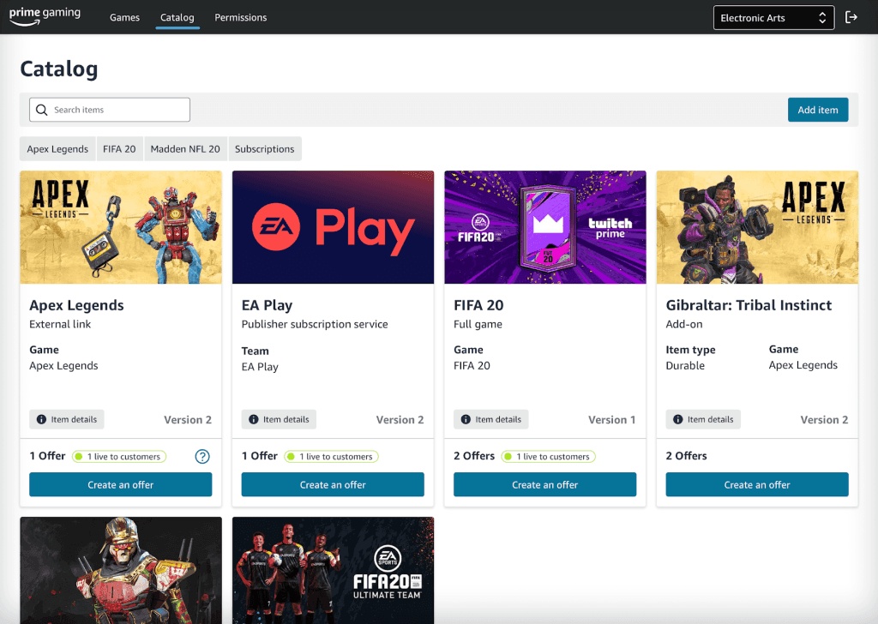Create an offer for FIFA 20
The image size is (878, 624).
(544, 484)
